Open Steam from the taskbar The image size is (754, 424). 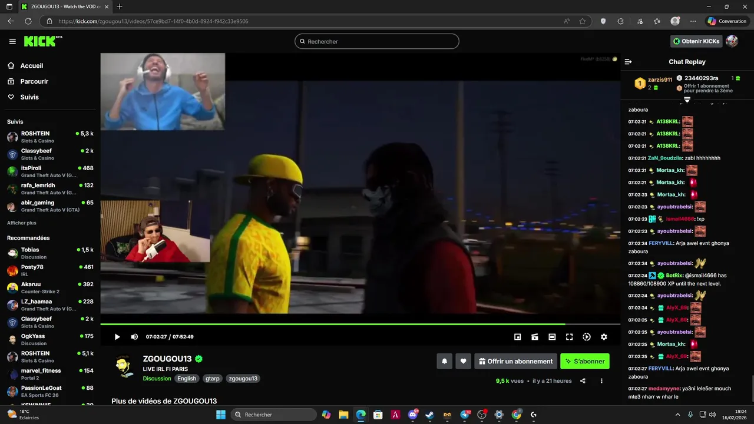click(x=429, y=415)
